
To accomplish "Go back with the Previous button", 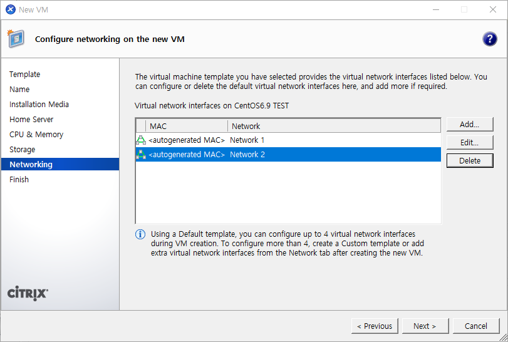I will 375,326.
